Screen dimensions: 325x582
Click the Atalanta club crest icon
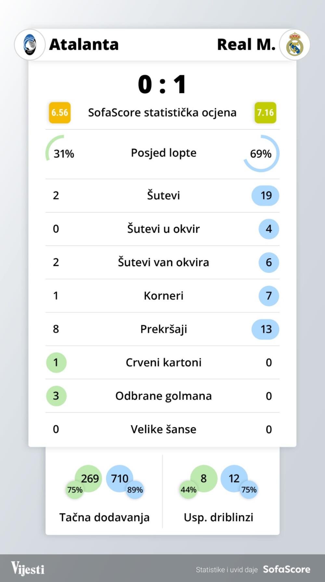30,45
